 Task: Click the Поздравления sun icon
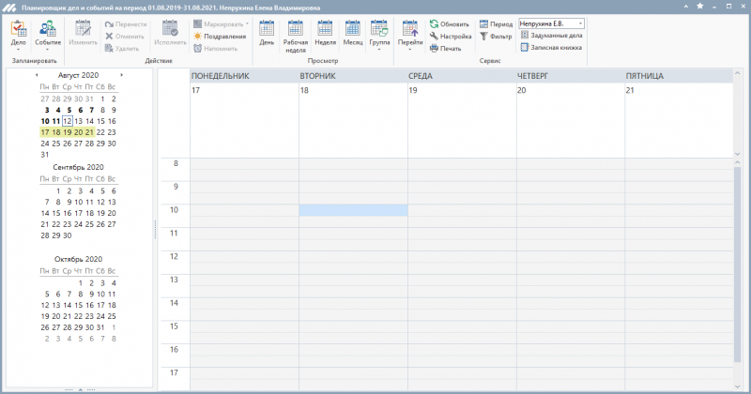[197, 37]
